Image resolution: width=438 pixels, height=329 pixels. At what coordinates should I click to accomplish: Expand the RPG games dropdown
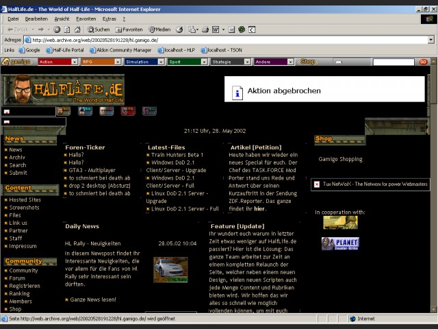118,62
